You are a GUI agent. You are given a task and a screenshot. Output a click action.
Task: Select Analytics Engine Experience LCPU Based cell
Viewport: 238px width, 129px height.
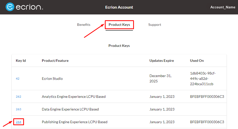(x=74, y=97)
